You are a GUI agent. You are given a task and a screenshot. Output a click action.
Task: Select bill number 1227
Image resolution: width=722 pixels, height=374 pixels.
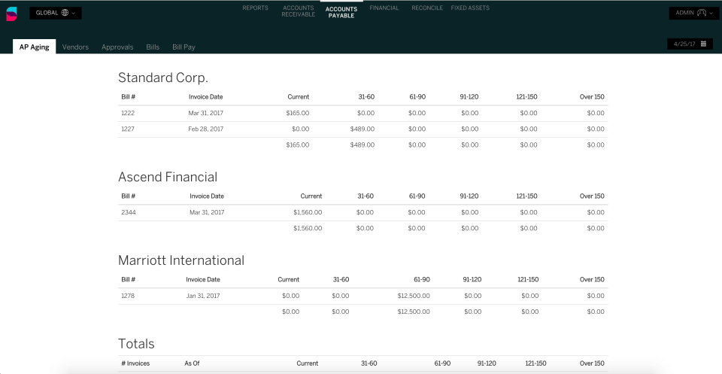click(x=128, y=129)
